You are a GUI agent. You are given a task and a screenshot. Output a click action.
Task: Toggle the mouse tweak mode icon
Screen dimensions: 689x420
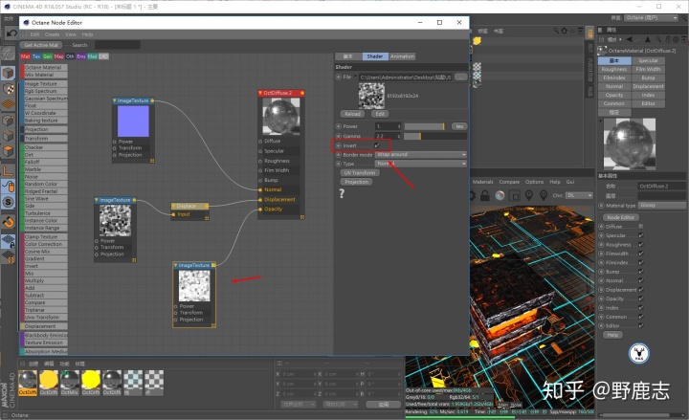pos(9,187)
